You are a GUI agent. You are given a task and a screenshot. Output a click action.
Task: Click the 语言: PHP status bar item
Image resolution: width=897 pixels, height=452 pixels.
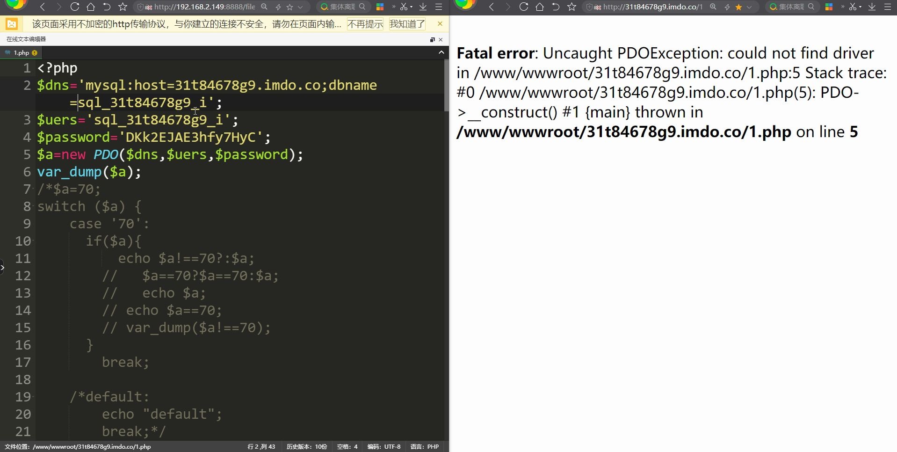click(x=425, y=446)
